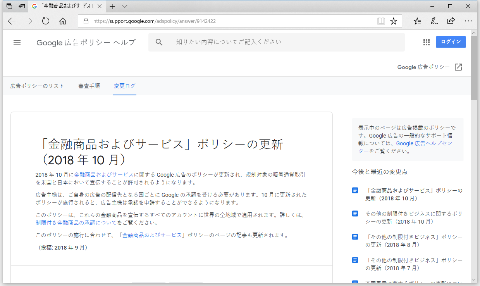
Task: Select the 広告ポリシーのリスト tab
Action: [x=37, y=86]
